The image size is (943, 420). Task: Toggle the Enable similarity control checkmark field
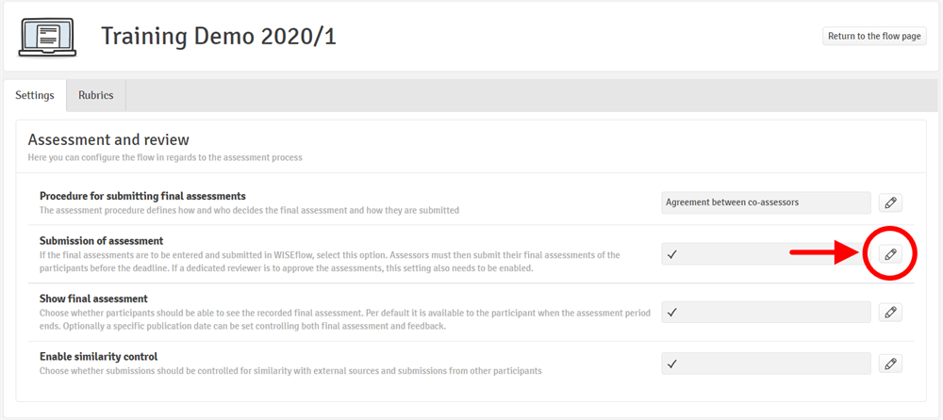(766, 363)
